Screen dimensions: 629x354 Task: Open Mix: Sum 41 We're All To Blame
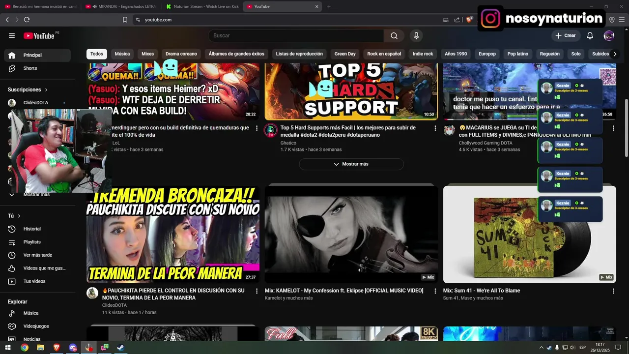(482, 291)
